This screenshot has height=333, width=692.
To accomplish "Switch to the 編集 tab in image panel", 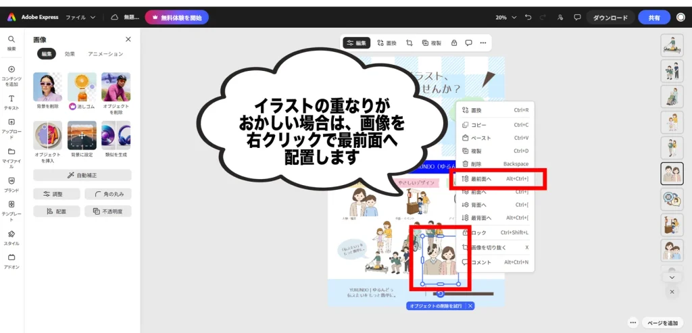I will (x=47, y=54).
